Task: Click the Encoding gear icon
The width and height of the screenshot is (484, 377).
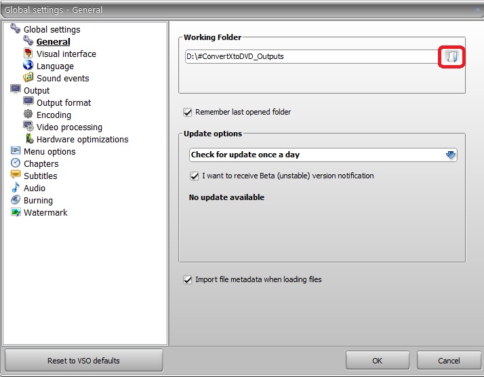Action: point(28,114)
